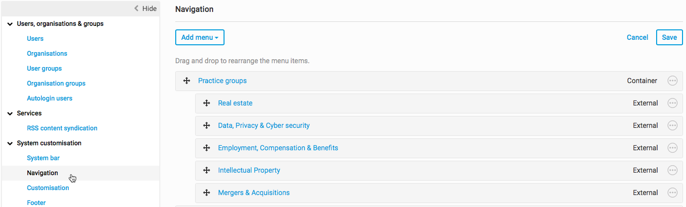Save the navigation changes

669,37
